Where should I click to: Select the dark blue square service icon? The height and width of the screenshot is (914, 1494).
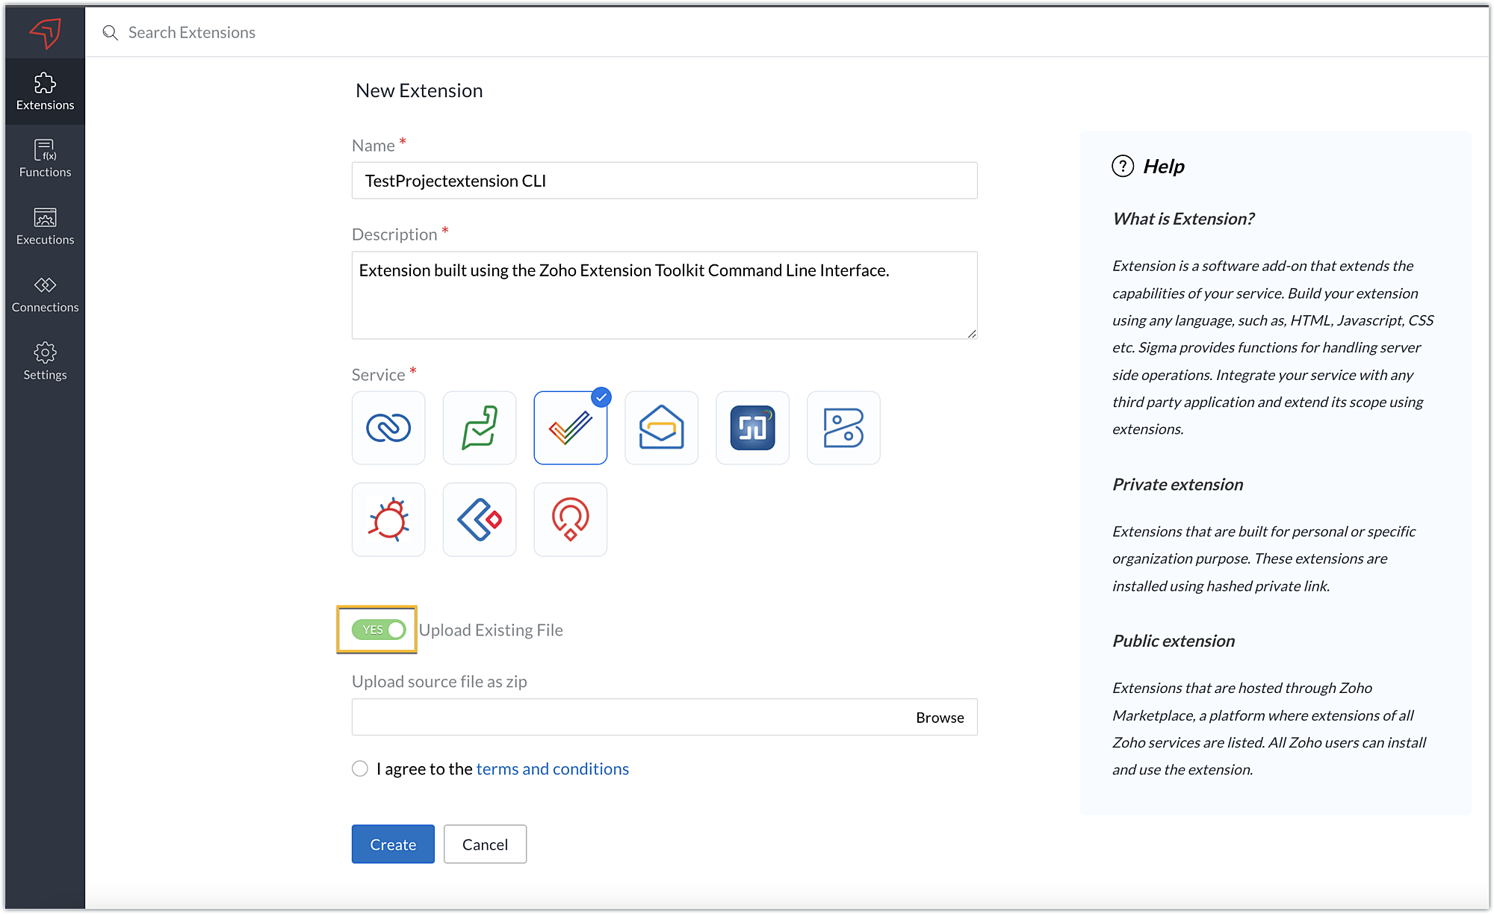point(753,428)
